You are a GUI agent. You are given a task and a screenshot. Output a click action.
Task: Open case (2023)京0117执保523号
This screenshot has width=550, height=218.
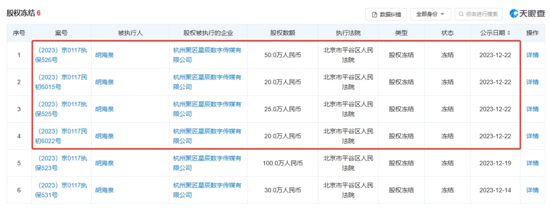[x=61, y=163]
